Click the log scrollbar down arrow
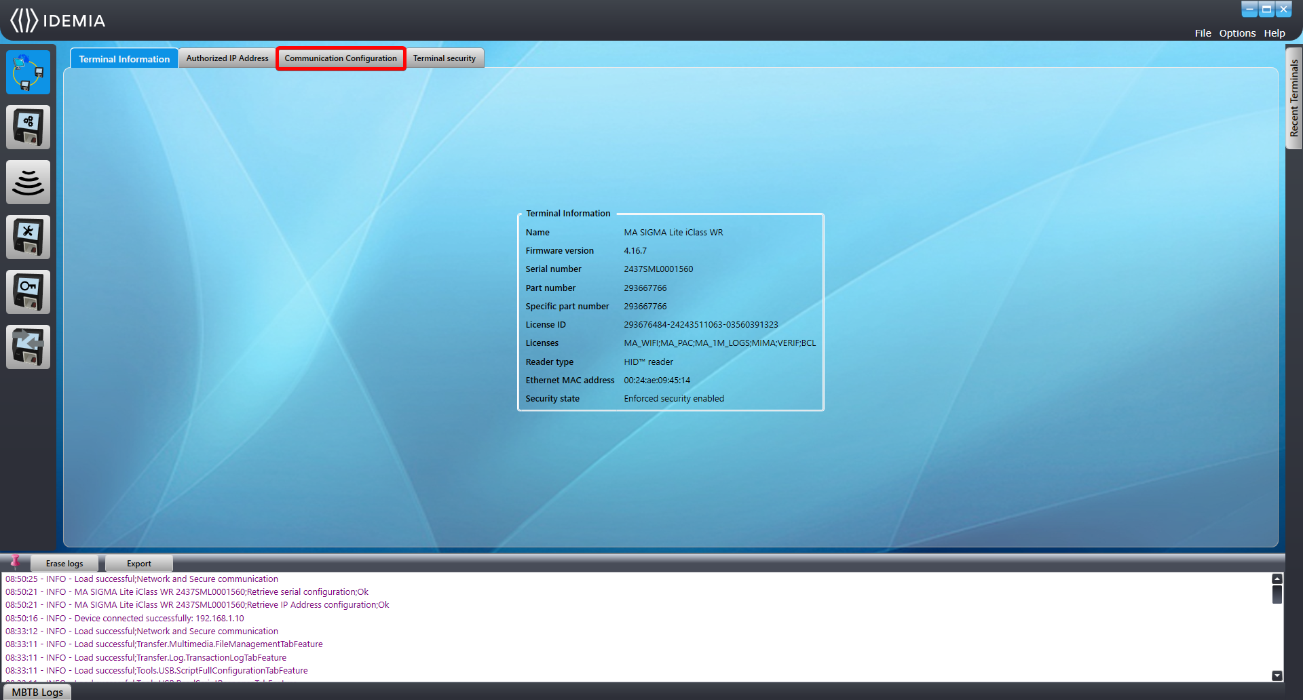Viewport: 1303px width, 700px height. pos(1277,676)
